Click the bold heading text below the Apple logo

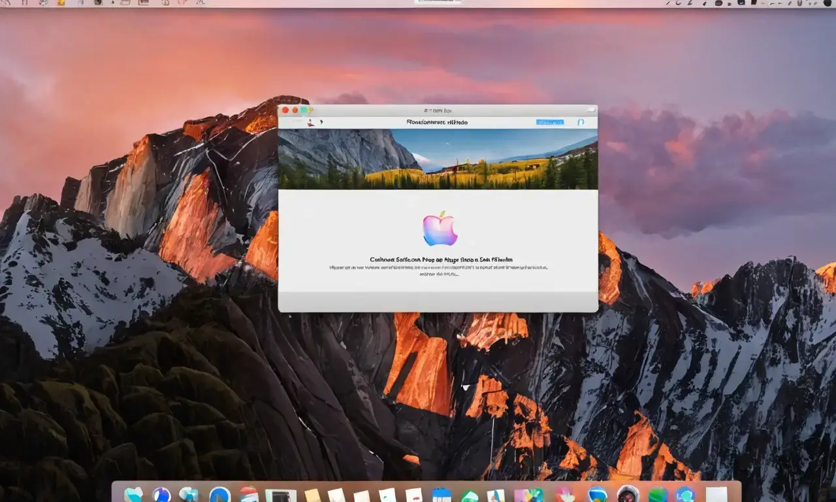point(441,259)
